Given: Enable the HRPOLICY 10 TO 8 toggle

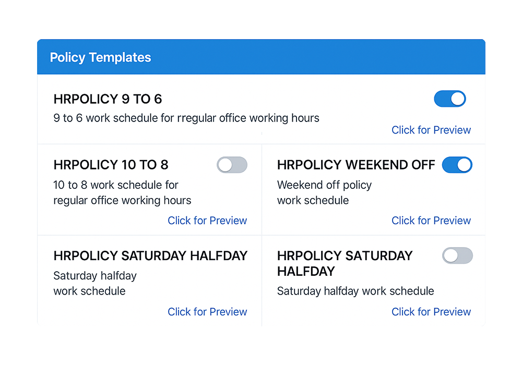Looking at the screenshot, I should (x=232, y=165).
